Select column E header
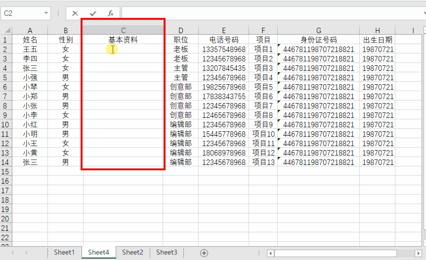The height and width of the screenshot is (260, 426). coord(223,30)
